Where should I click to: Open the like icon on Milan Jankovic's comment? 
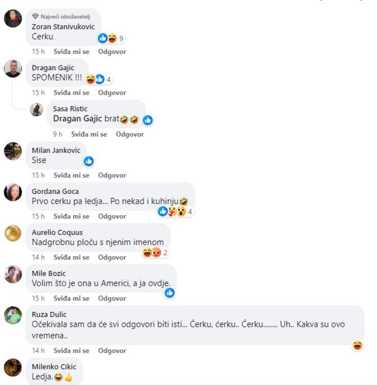[89, 161]
